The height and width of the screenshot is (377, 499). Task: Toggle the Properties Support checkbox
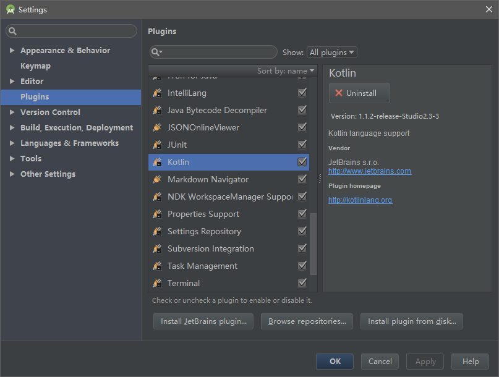[x=302, y=214]
